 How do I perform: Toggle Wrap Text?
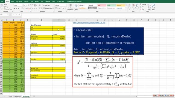click(x=46, y=5)
